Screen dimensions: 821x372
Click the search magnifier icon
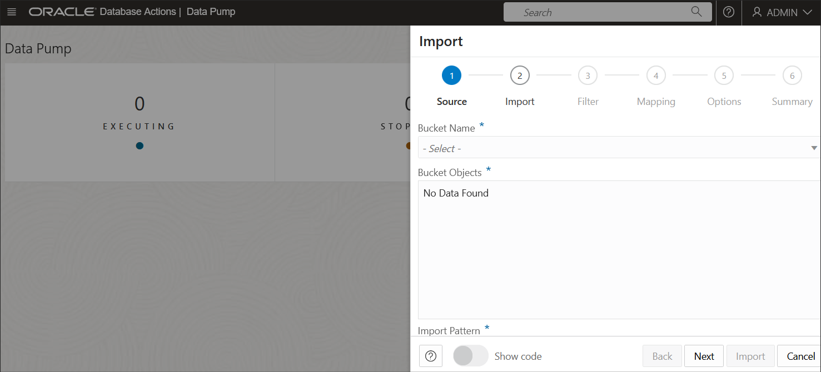pos(696,12)
